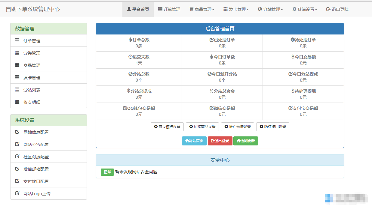Open the 发卡管理 dropdown menu
This screenshot has width=372, height=206.
pyautogui.click(x=236, y=9)
